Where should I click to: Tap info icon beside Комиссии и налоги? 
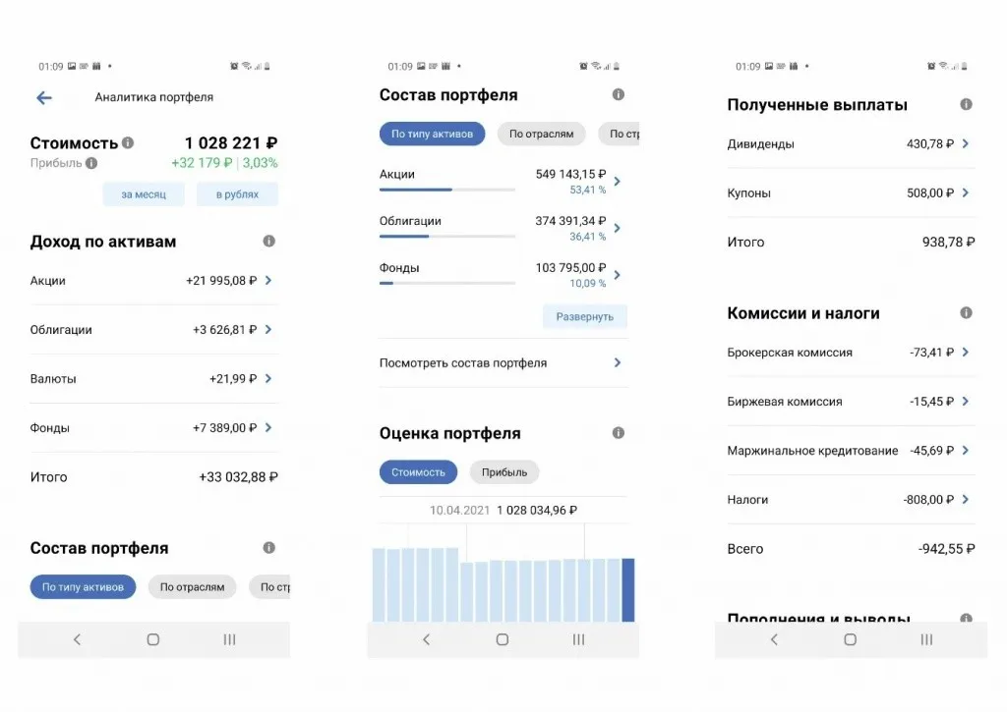(966, 313)
